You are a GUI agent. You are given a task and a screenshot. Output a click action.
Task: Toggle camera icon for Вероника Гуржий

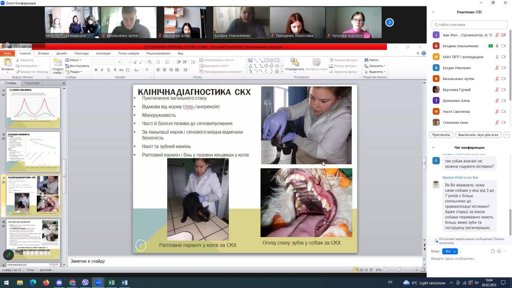(504, 90)
